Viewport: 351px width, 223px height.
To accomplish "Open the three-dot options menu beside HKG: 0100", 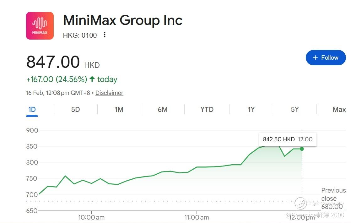I will point(105,35).
